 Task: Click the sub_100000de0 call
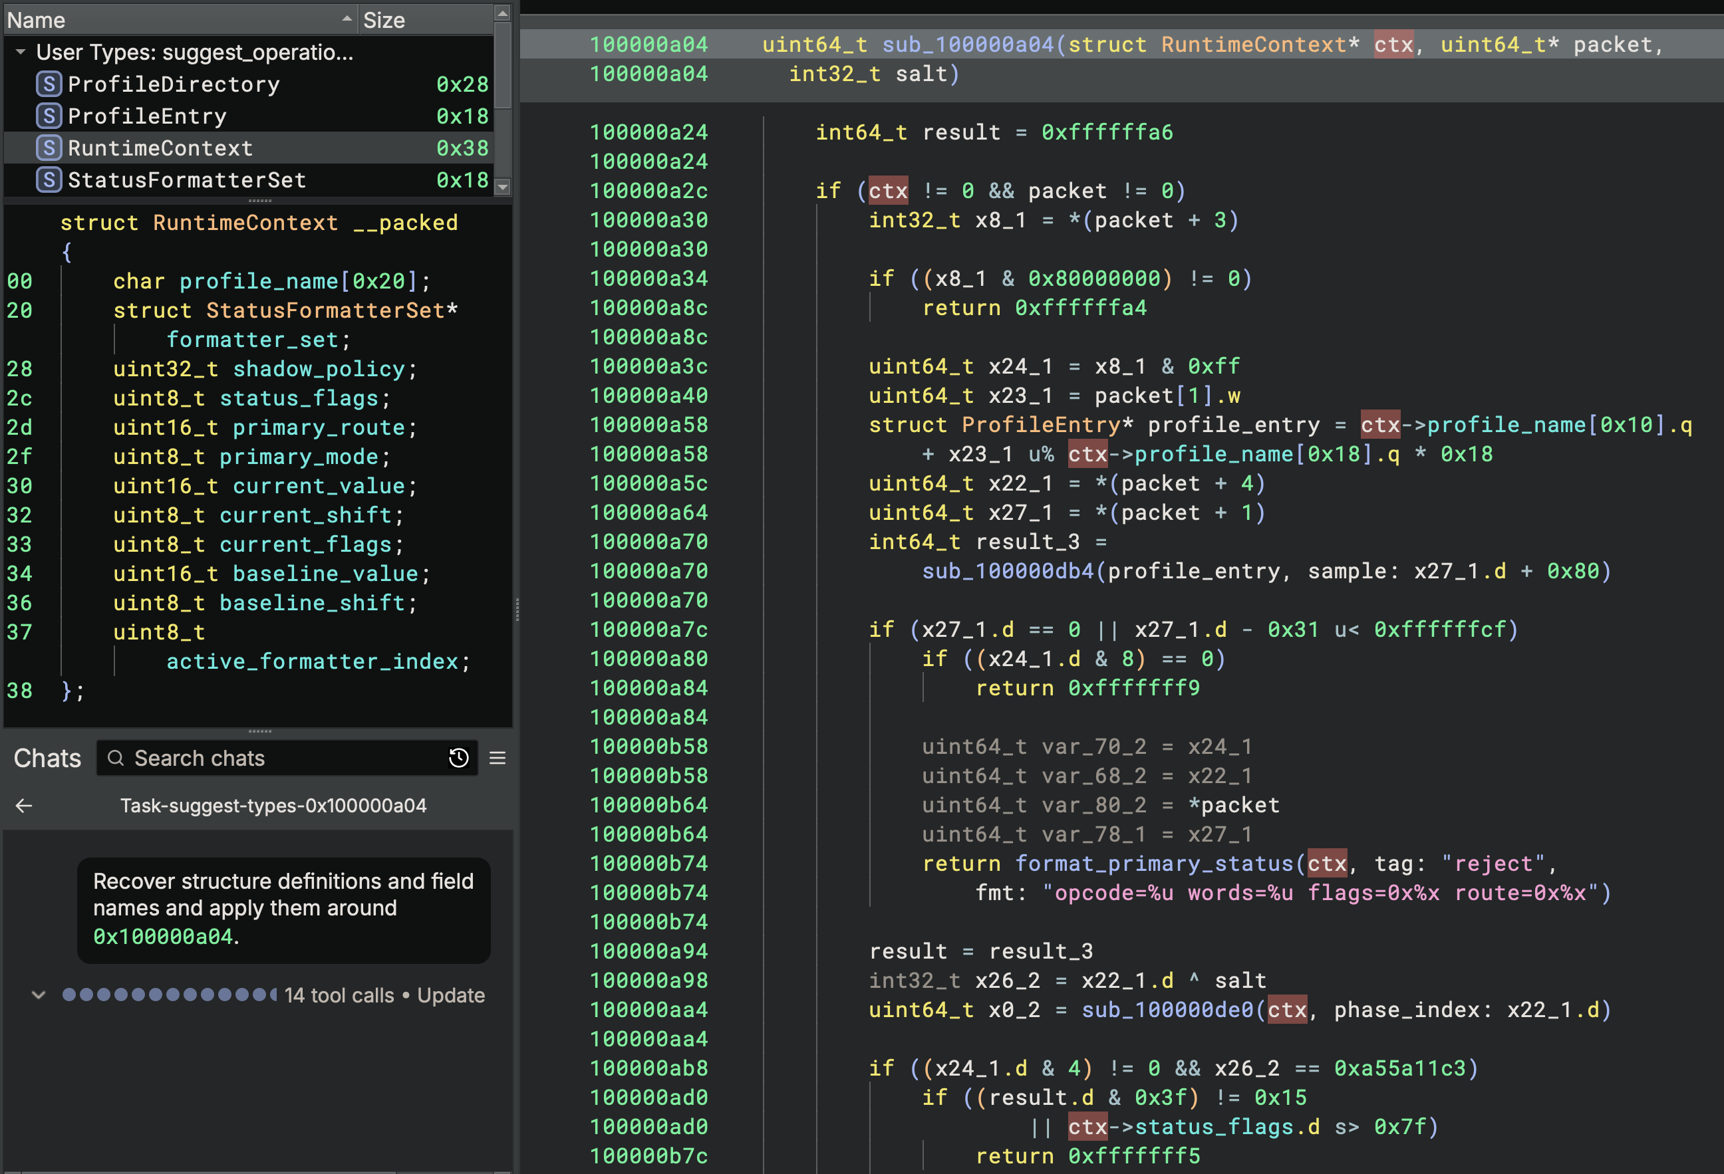point(1168,1009)
